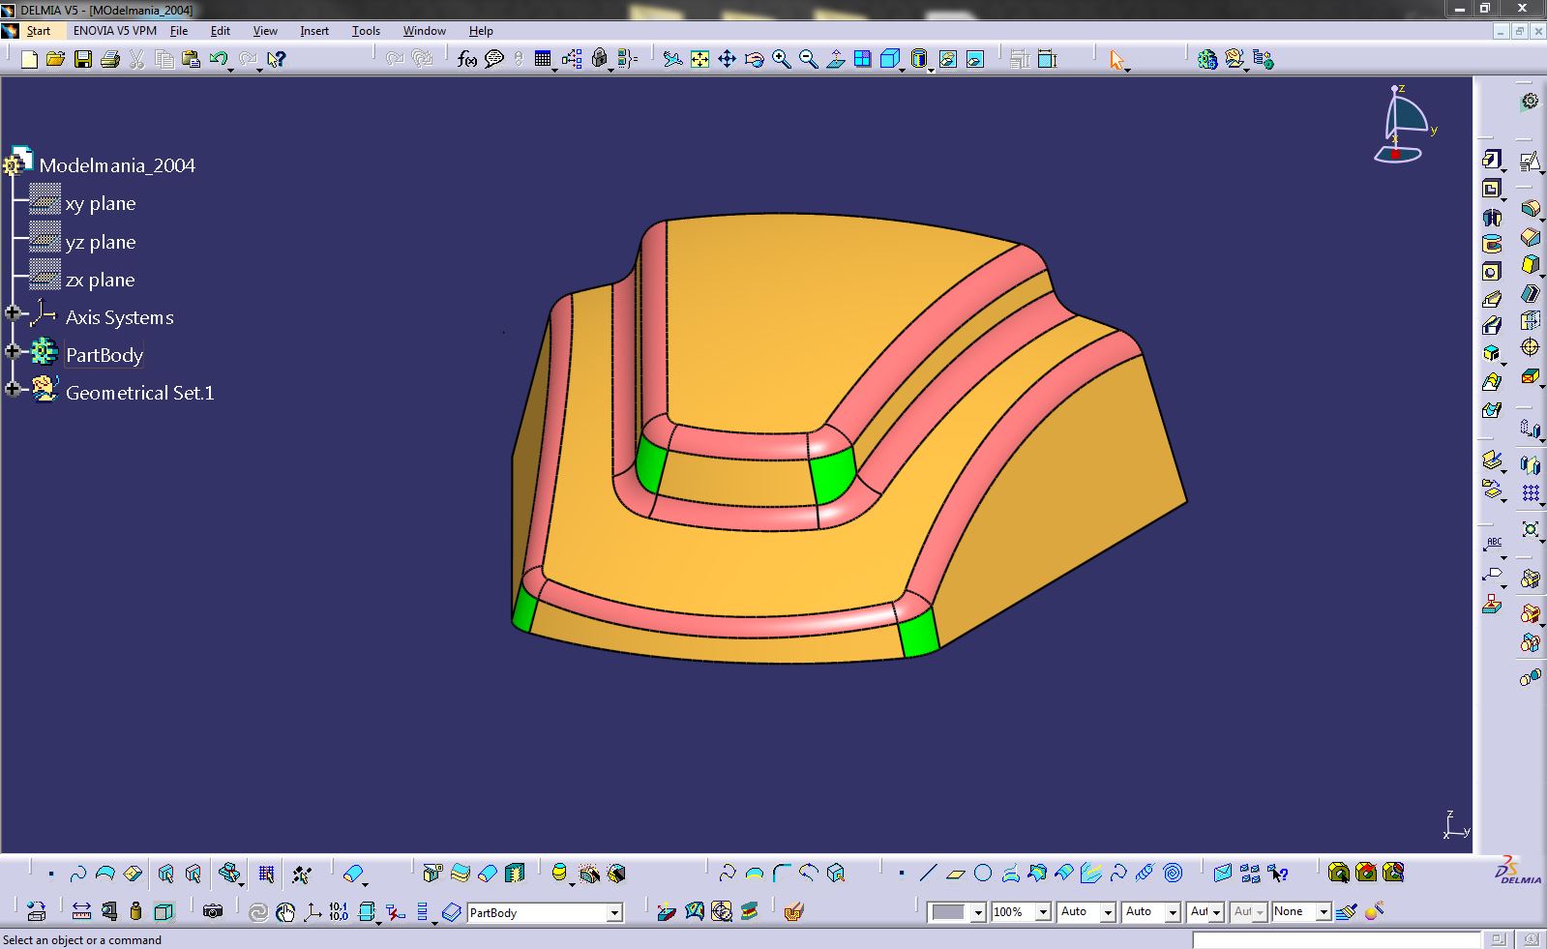Click the Spiral tool in bottom toolbar

(1173, 874)
